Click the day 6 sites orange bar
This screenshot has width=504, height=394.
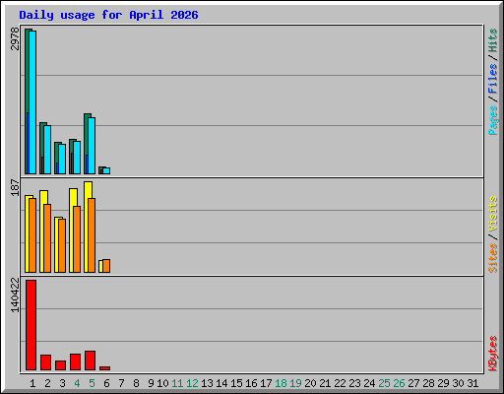106,266
